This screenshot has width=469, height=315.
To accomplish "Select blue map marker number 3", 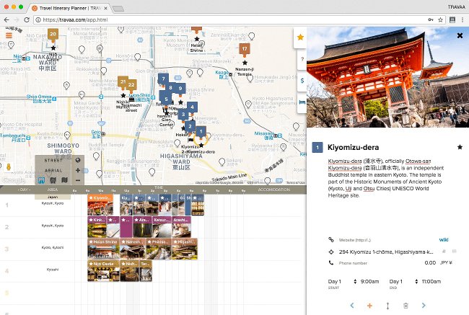I will [183, 115].
